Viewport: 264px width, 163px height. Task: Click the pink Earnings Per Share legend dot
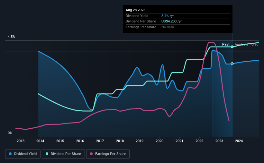coord(91,154)
